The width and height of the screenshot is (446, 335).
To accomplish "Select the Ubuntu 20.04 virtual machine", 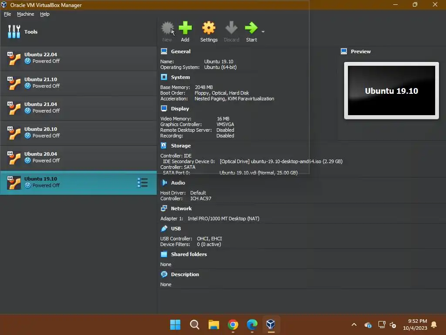I will 78,157.
